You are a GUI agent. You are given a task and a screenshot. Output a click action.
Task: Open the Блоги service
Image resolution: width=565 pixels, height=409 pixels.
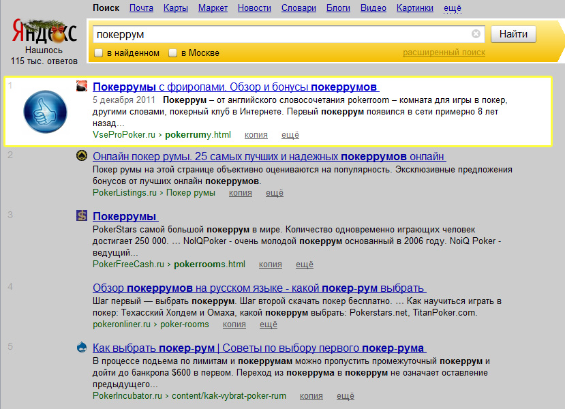338,8
